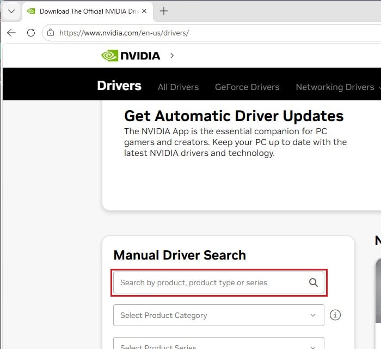
Task: Close the NVIDIA Drivers tab
Action: pos(144,11)
